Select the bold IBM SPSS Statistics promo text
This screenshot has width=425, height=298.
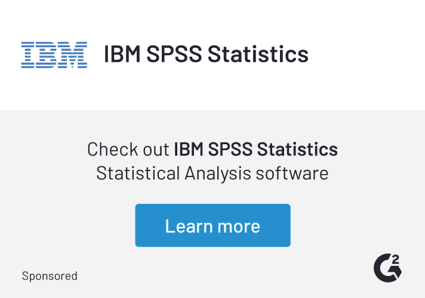click(255, 149)
